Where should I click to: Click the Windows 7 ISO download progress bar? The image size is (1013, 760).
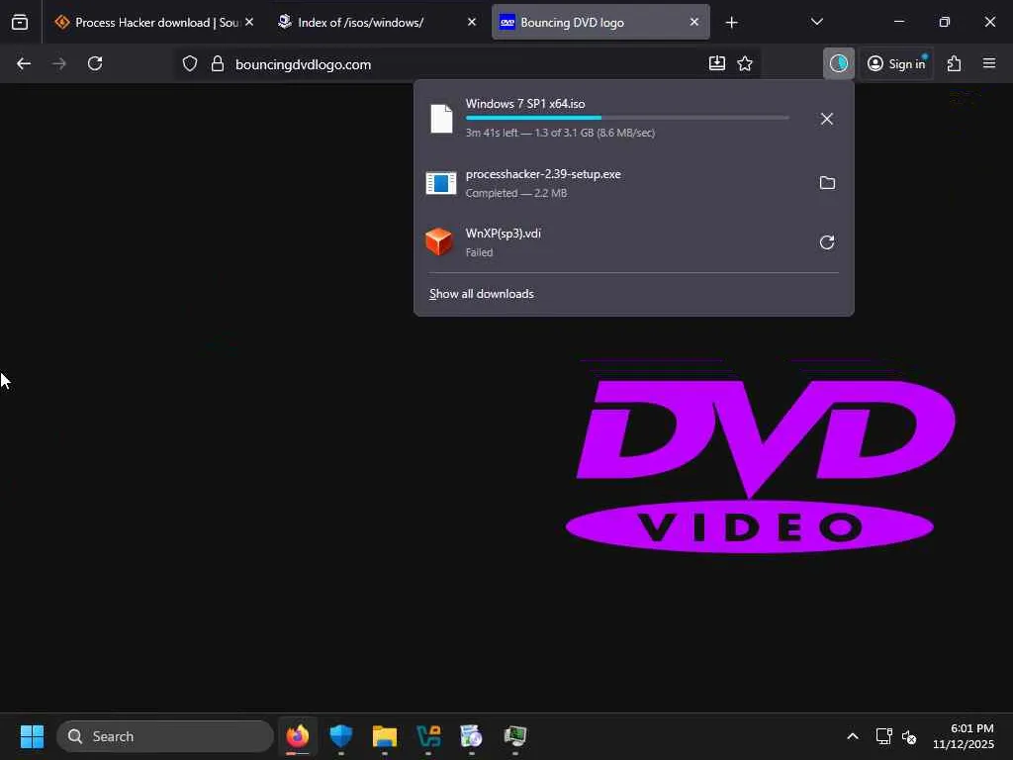pos(626,118)
